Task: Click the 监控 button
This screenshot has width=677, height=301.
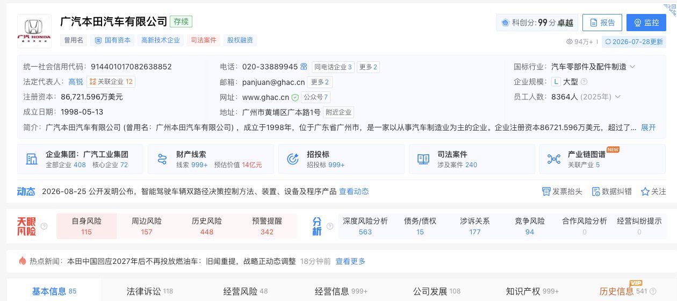Action: (646, 23)
